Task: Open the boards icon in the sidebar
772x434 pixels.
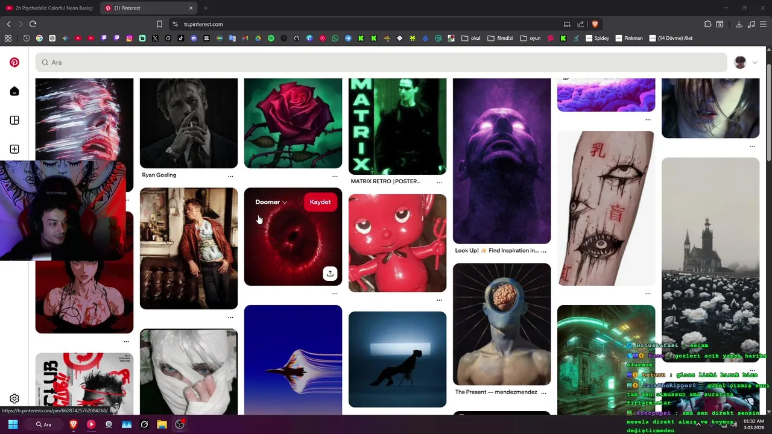Action: click(14, 120)
